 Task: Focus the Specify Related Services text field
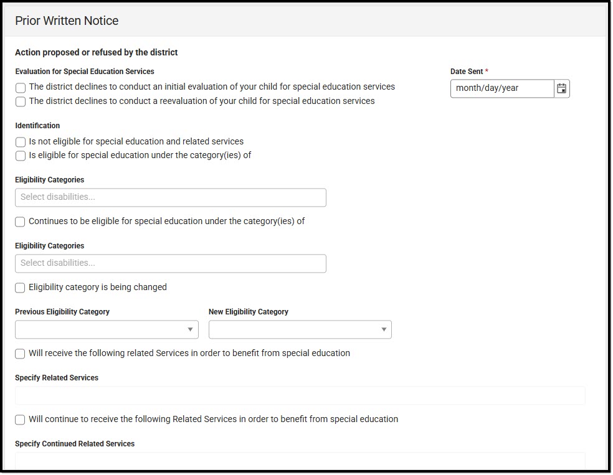[x=300, y=395]
